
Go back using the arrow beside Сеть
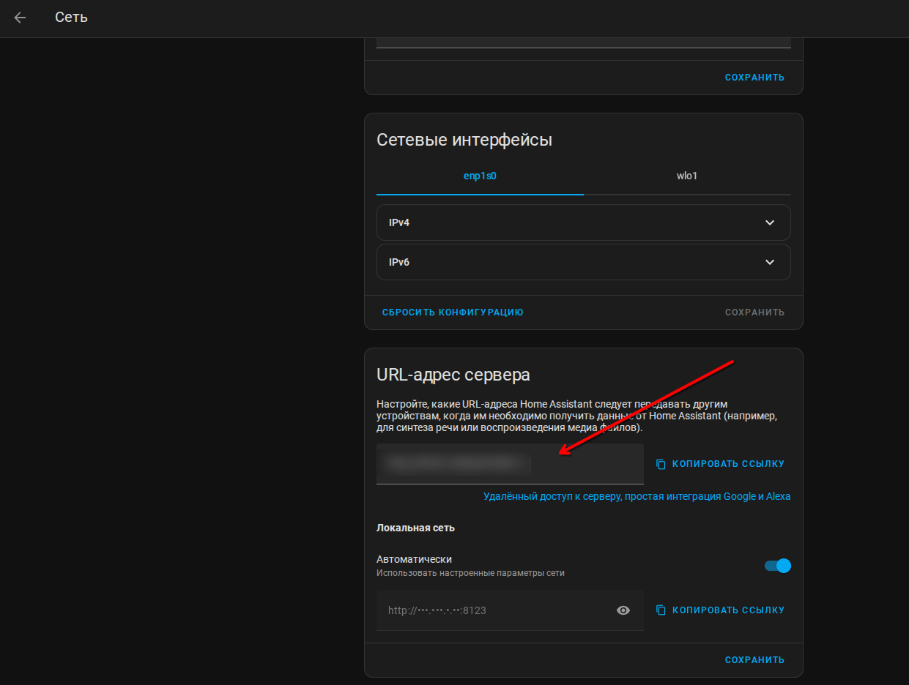[x=20, y=18]
